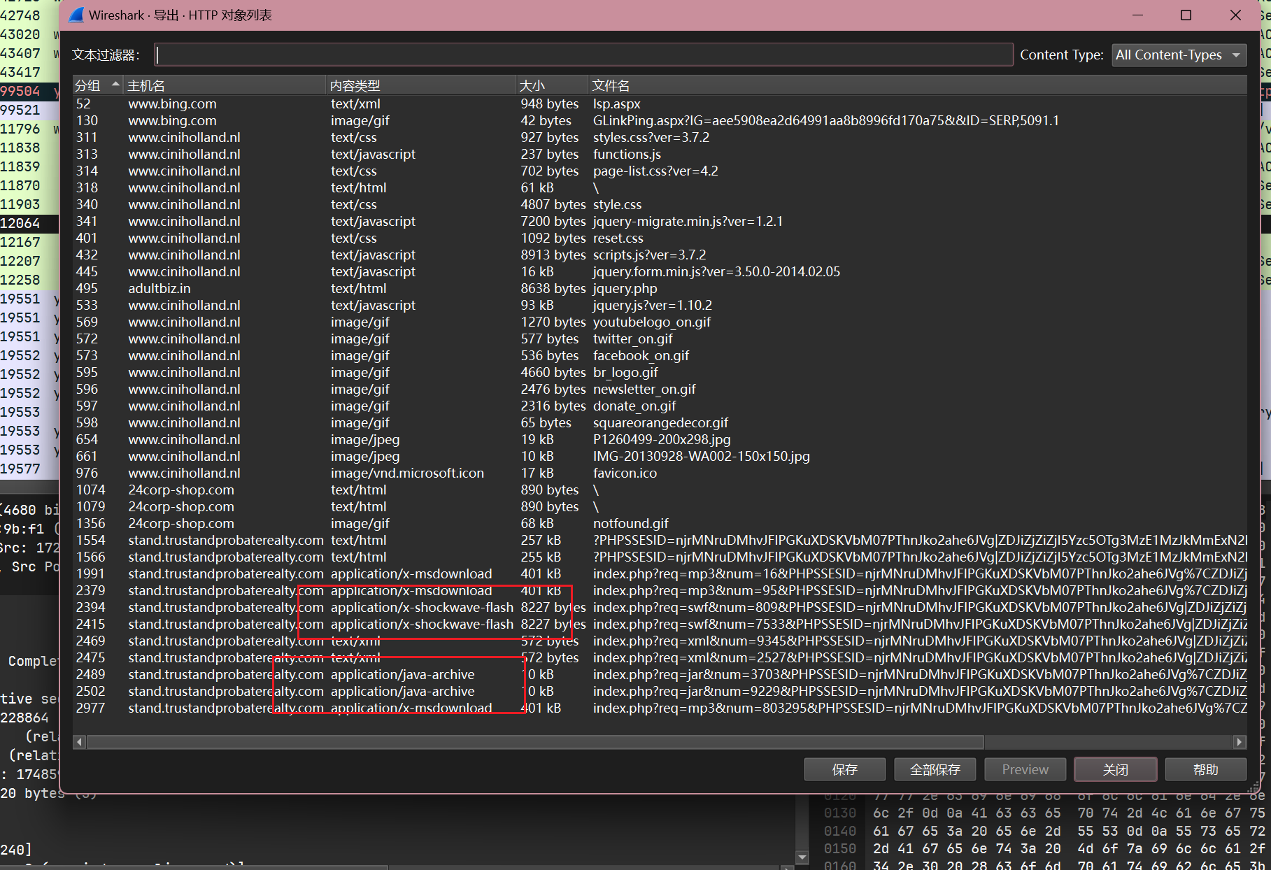
Task: Click the 关闭 button
Action: (1115, 769)
